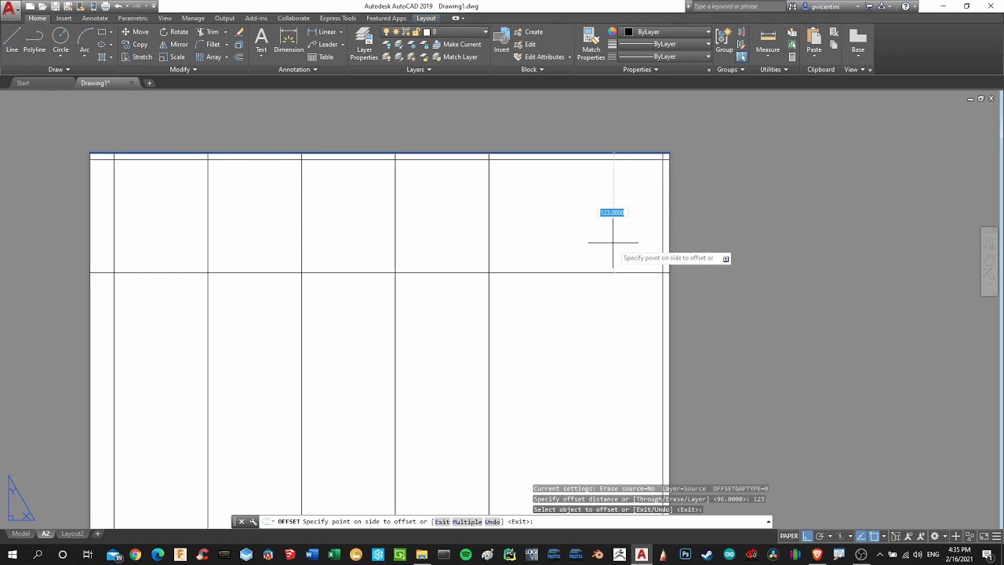The image size is (1004, 565).
Task: Expand the Layers panel
Action: point(419,69)
